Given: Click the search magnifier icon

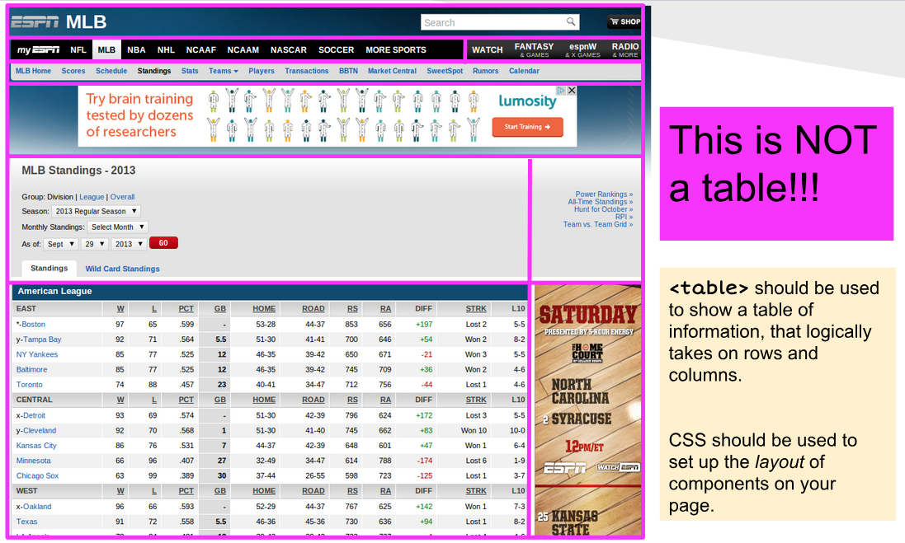Looking at the screenshot, I should pyautogui.click(x=570, y=22).
